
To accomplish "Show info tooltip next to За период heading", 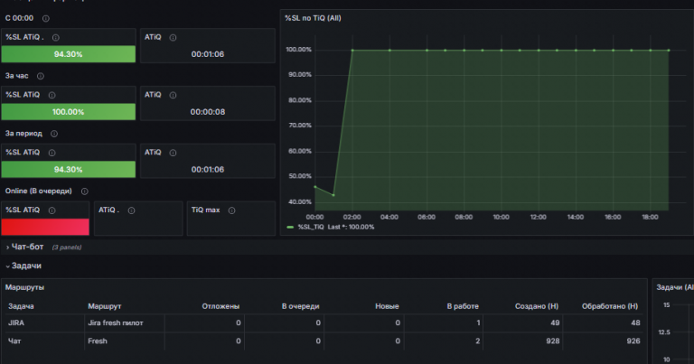I will pos(54,134).
